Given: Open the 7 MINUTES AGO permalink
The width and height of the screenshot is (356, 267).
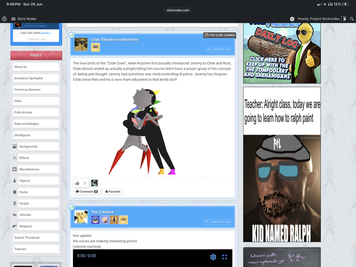Looking at the screenshot, I should [x=218, y=222].
